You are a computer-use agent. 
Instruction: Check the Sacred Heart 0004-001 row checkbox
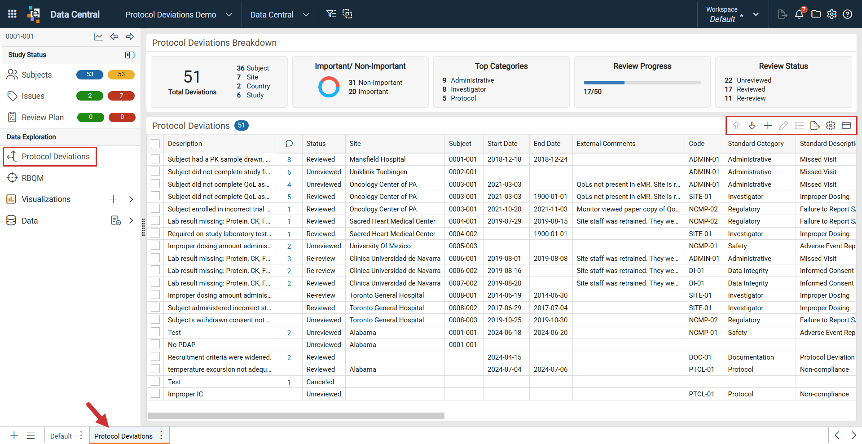155,221
